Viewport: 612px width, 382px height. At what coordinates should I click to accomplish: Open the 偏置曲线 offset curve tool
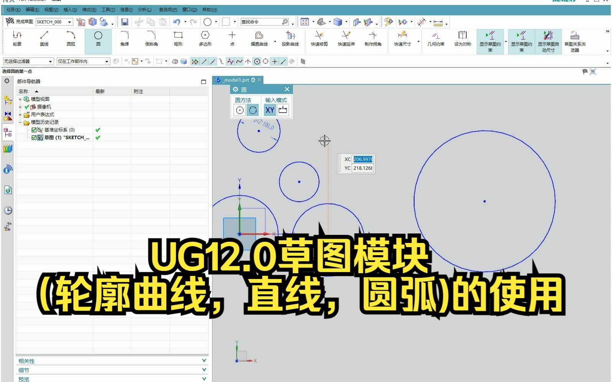[259, 39]
